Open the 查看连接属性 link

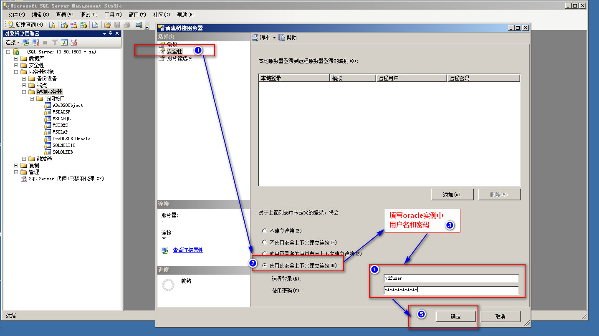coord(188,250)
